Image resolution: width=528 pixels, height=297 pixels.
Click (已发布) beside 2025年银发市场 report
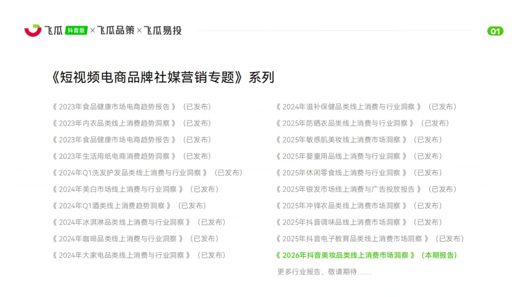442,189
